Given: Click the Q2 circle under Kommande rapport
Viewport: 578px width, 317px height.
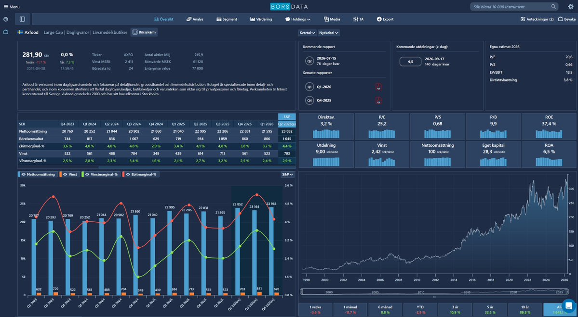Looking at the screenshot, I should click(x=309, y=61).
